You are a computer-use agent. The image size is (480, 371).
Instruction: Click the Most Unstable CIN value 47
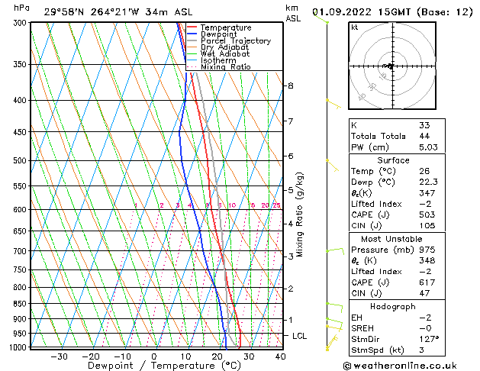click(424, 294)
